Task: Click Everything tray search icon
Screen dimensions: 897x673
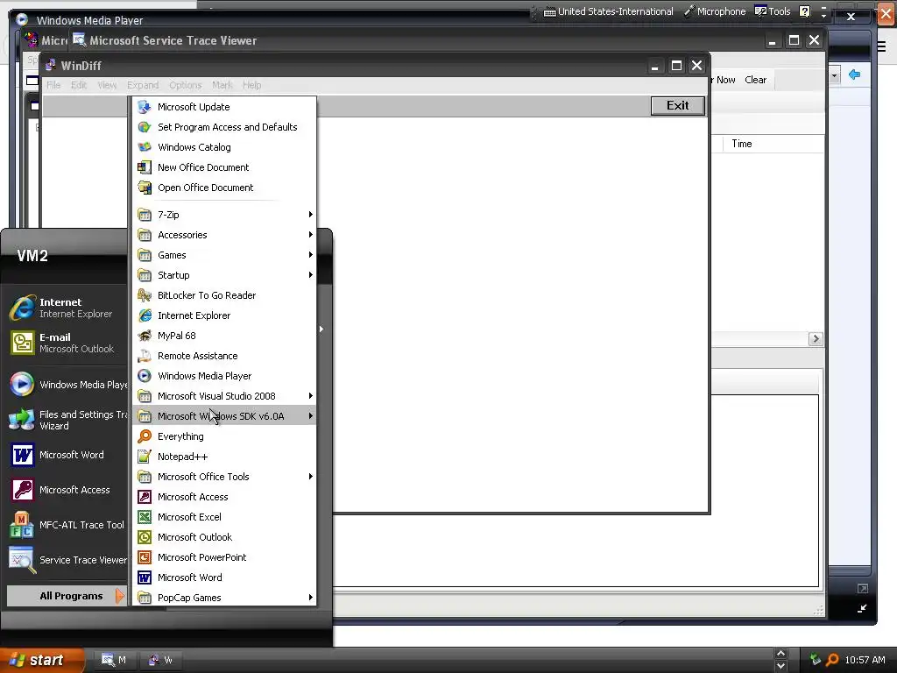Action: tap(832, 660)
